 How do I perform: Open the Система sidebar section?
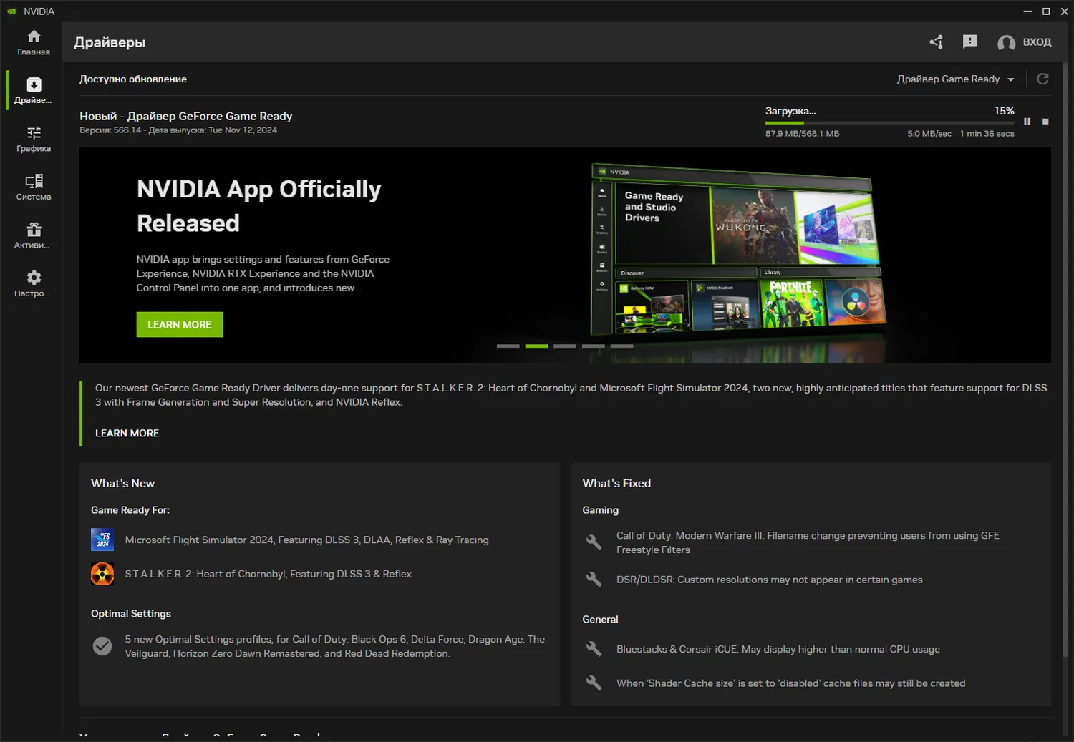[34, 187]
